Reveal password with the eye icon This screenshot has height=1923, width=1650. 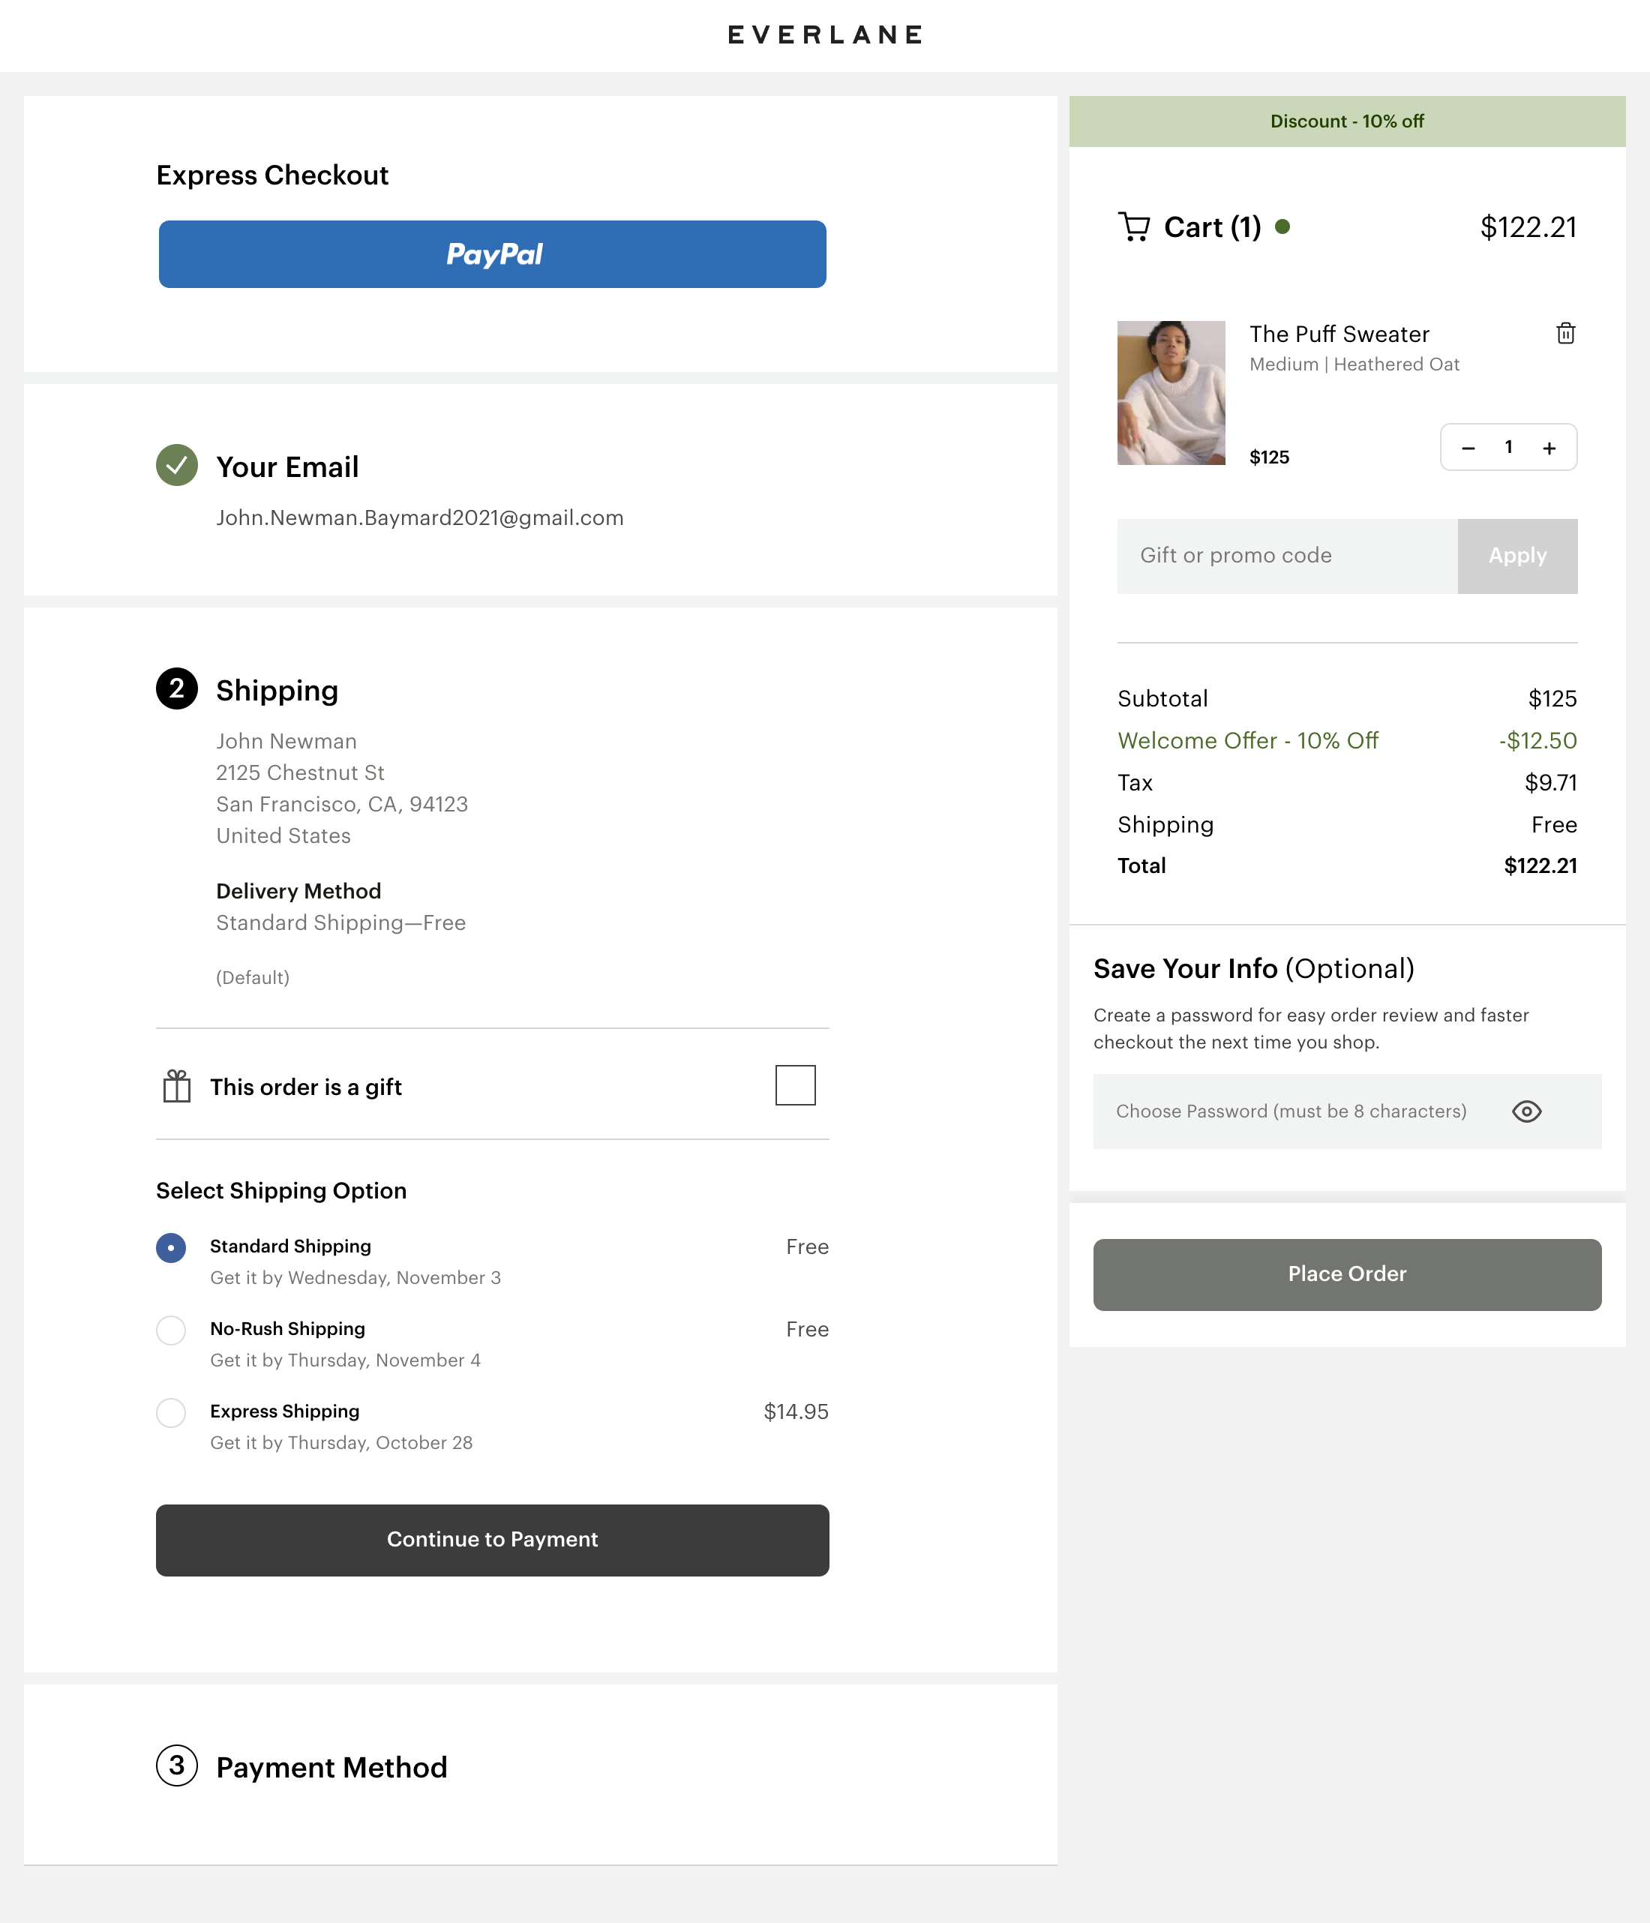tap(1526, 1111)
